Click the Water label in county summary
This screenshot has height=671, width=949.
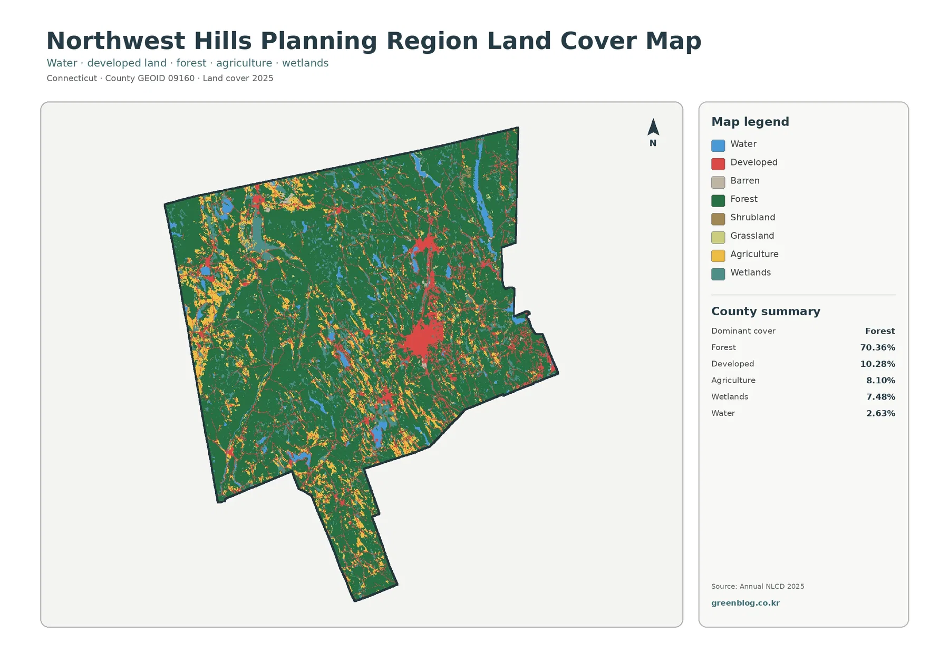[723, 413]
